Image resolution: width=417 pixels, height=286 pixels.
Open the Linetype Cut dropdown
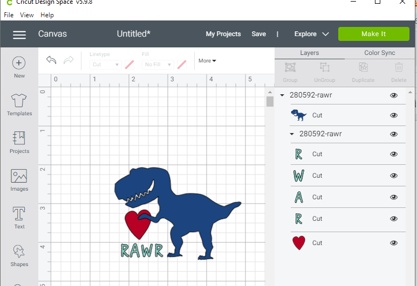(x=106, y=65)
